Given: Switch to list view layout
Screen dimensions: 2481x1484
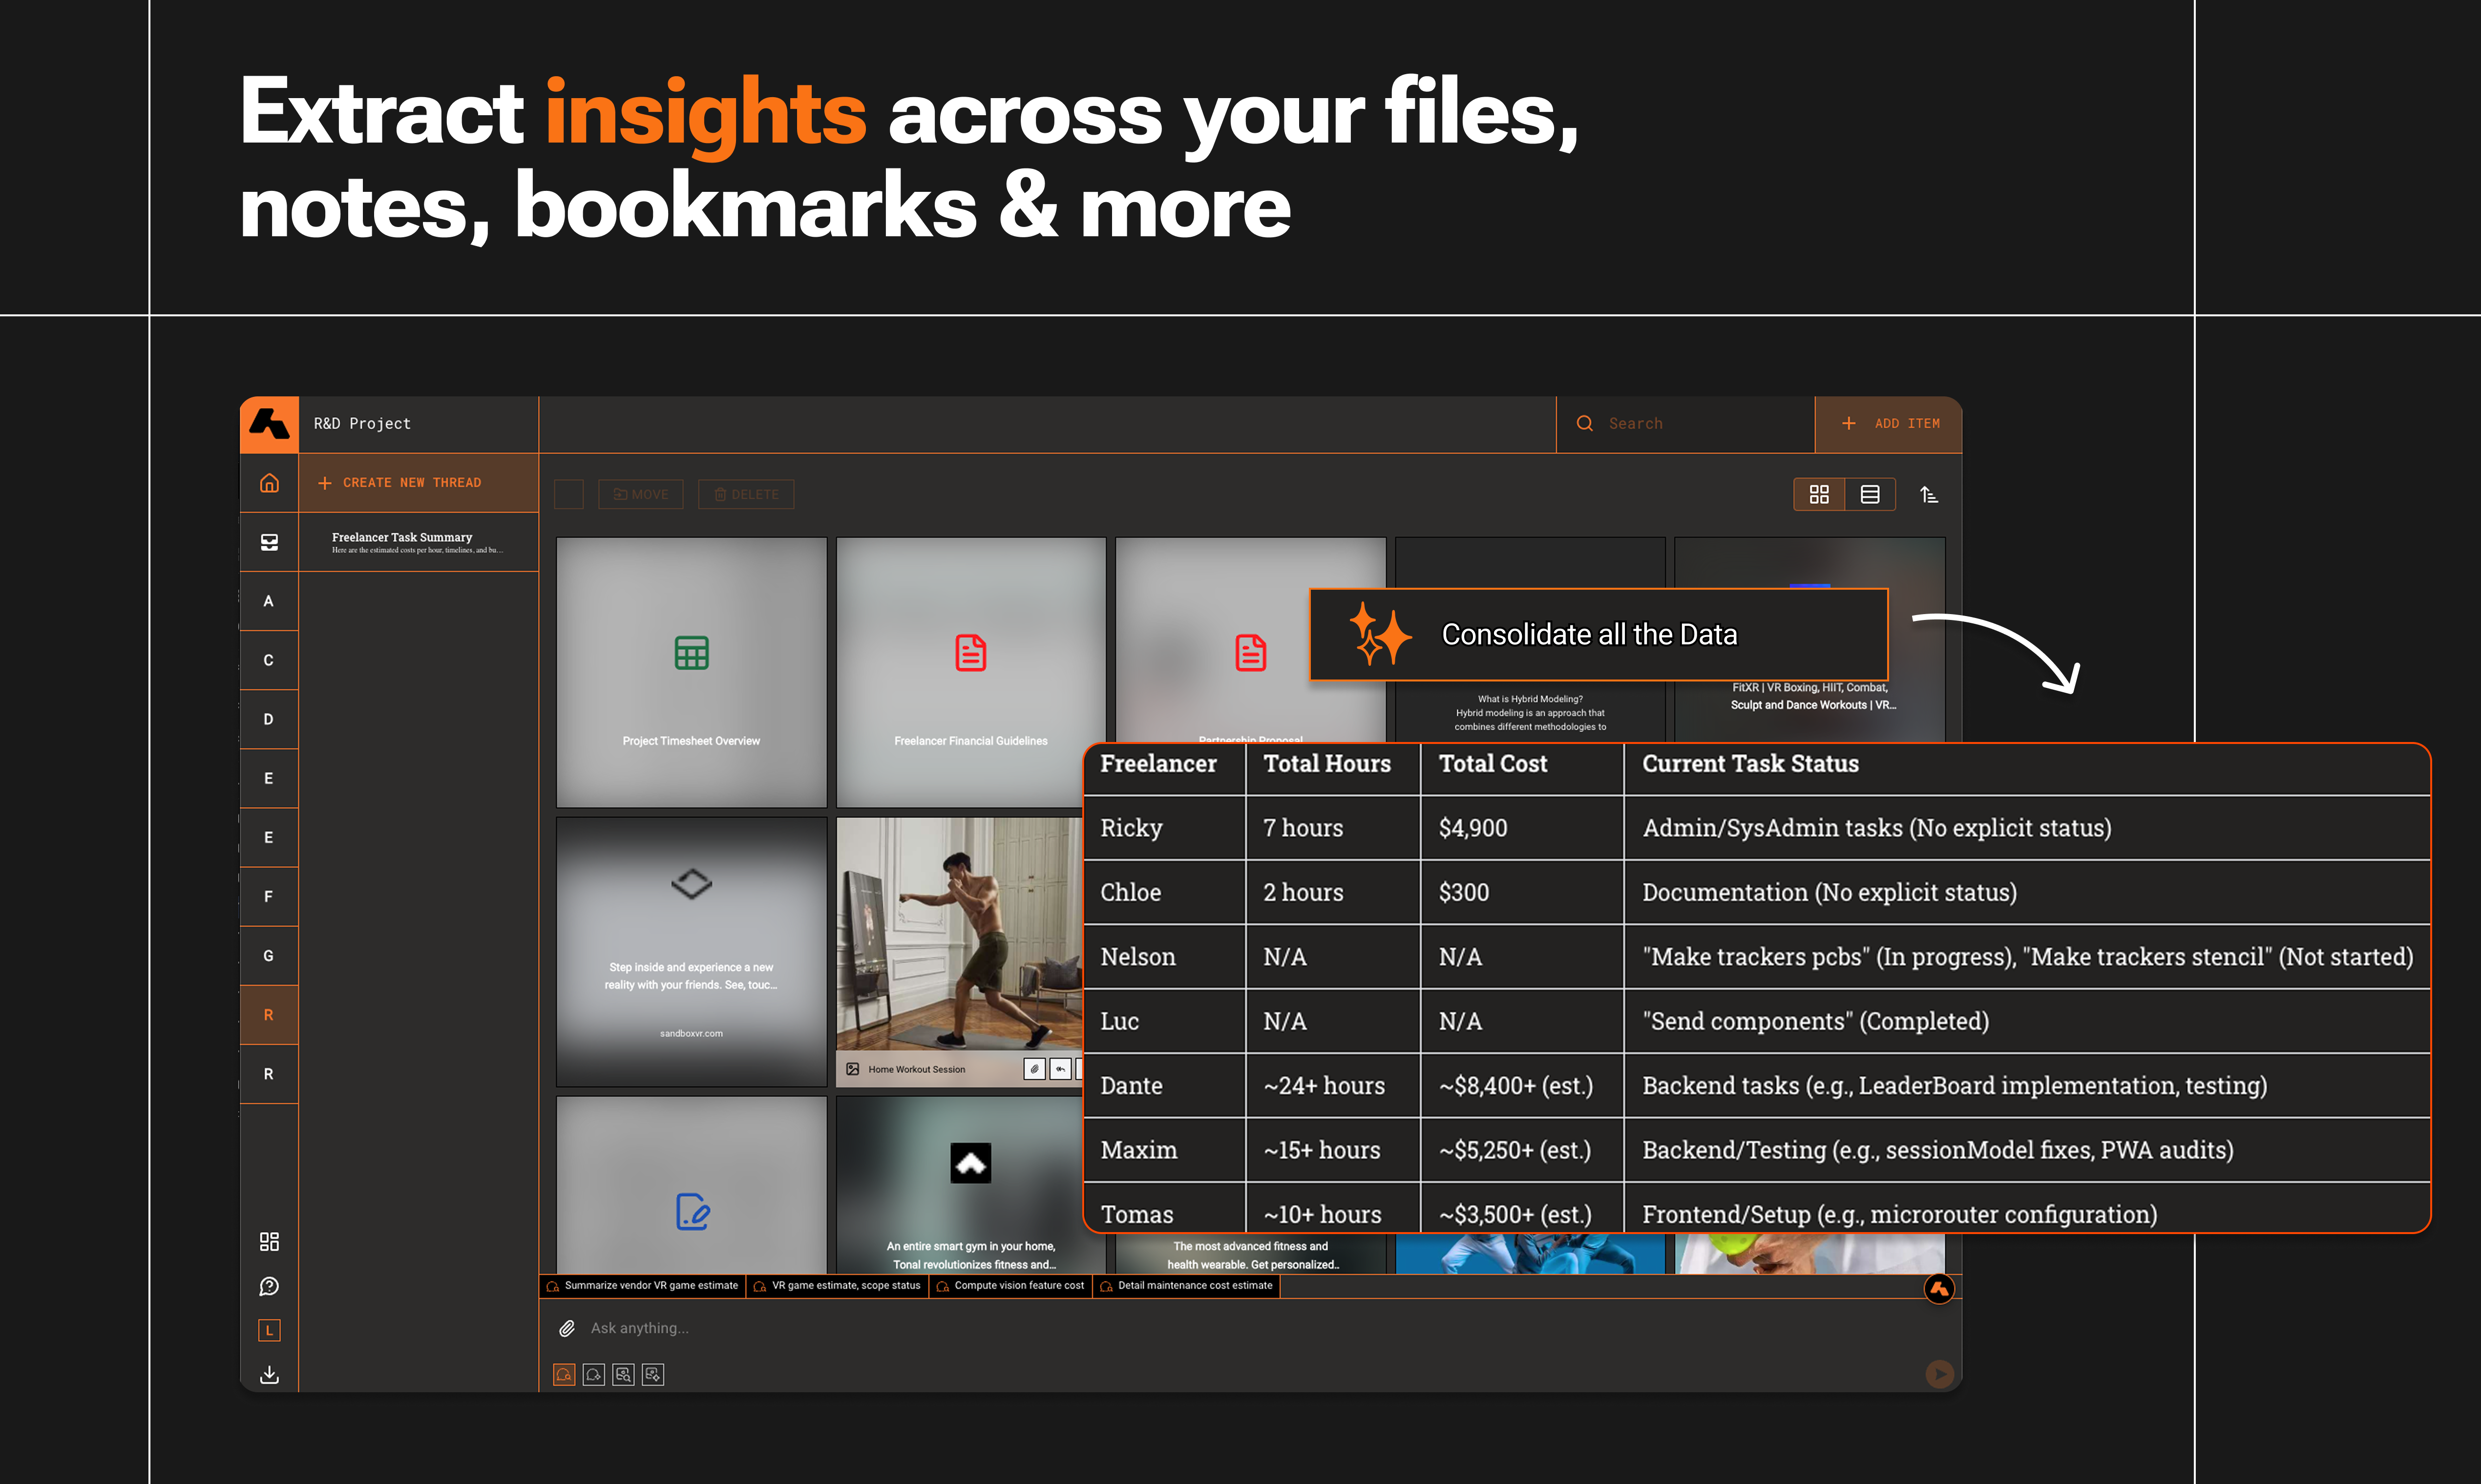Looking at the screenshot, I should (1869, 495).
